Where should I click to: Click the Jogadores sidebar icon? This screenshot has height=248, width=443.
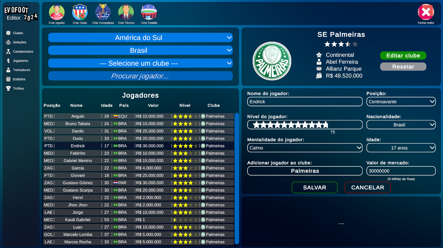(x=8, y=61)
